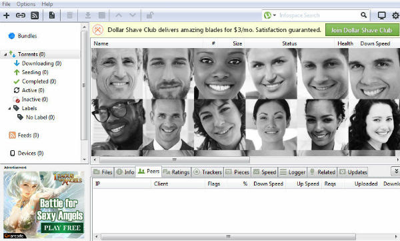Click the League of Angels PLAY FREE ad
400x241 pixels.
[43, 205]
